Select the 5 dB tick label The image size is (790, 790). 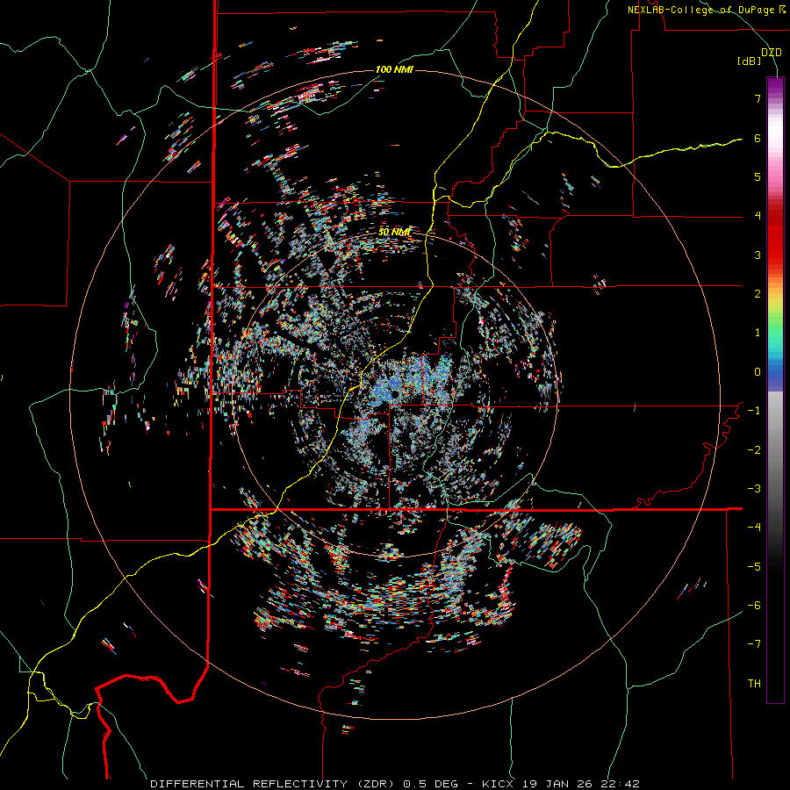click(x=758, y=176)
